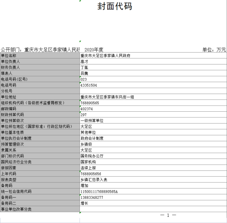Screen dimensions: 227x223
Task: Select the area code cell 023
Action: pos(153,79)
